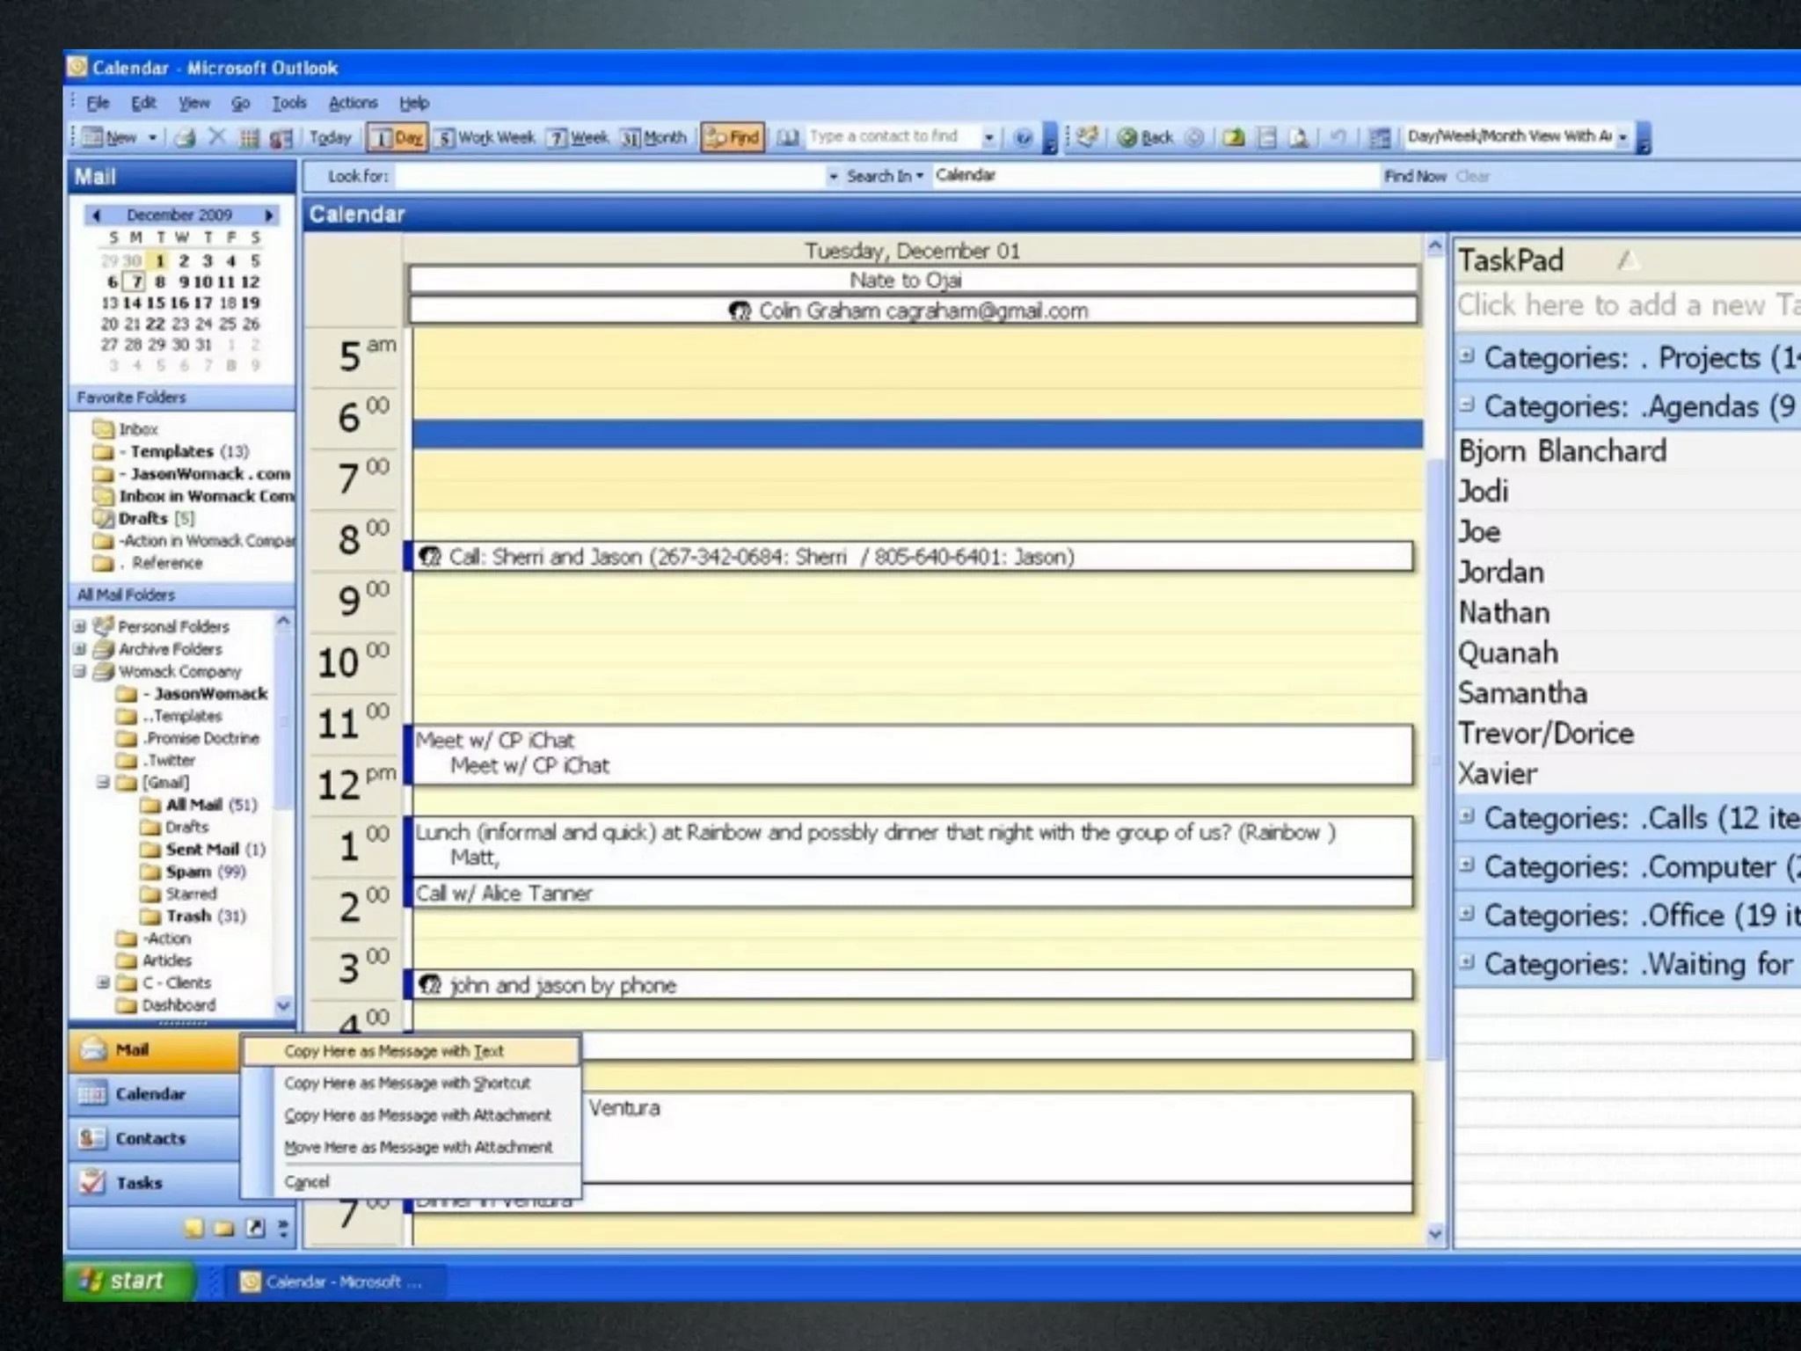
Task: Open the Actions menu
Action: tap(353, 103)
